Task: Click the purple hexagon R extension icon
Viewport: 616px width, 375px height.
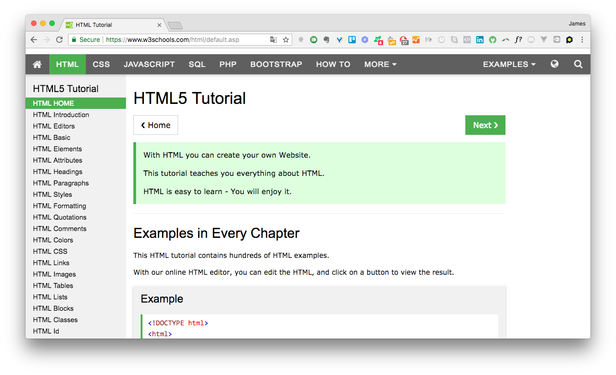Action: 365,40
